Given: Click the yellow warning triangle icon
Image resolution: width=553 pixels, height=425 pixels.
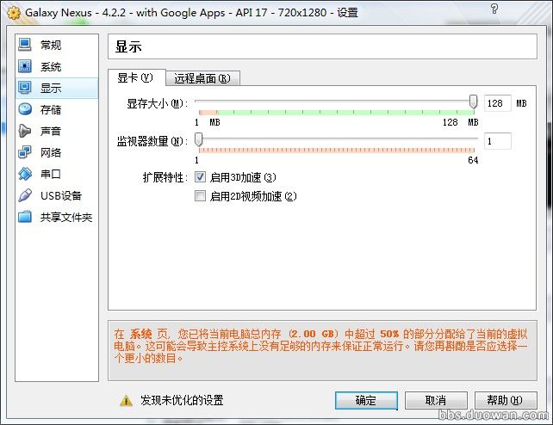Looking at the screenshot, I should pyautogui.click(x=126, y=400).
